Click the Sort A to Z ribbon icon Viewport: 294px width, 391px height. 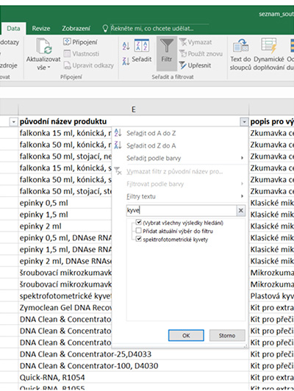[126, 46]
